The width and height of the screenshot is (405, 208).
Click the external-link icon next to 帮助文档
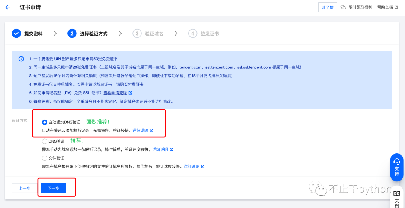click(x=396, y=7)
